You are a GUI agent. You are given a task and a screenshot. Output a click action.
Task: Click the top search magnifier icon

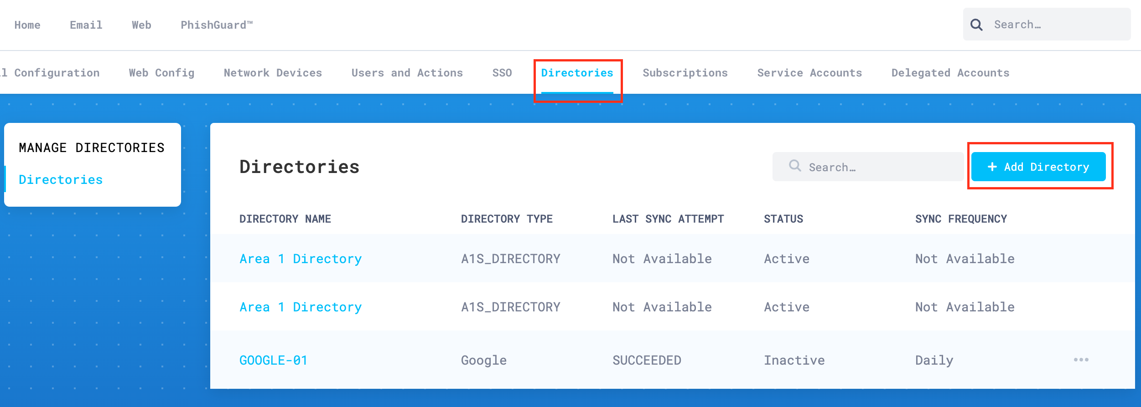(976, 25)
